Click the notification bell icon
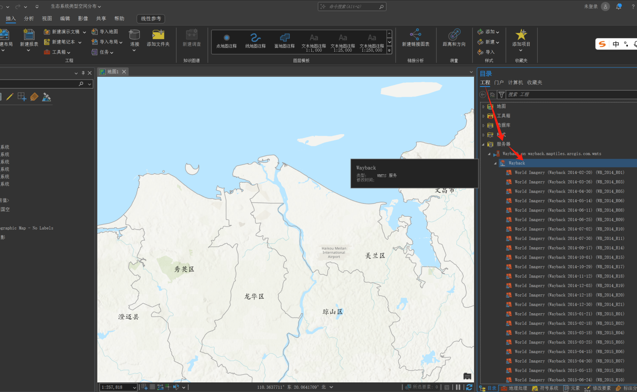The image size is (637, 392). coord(619,6)
